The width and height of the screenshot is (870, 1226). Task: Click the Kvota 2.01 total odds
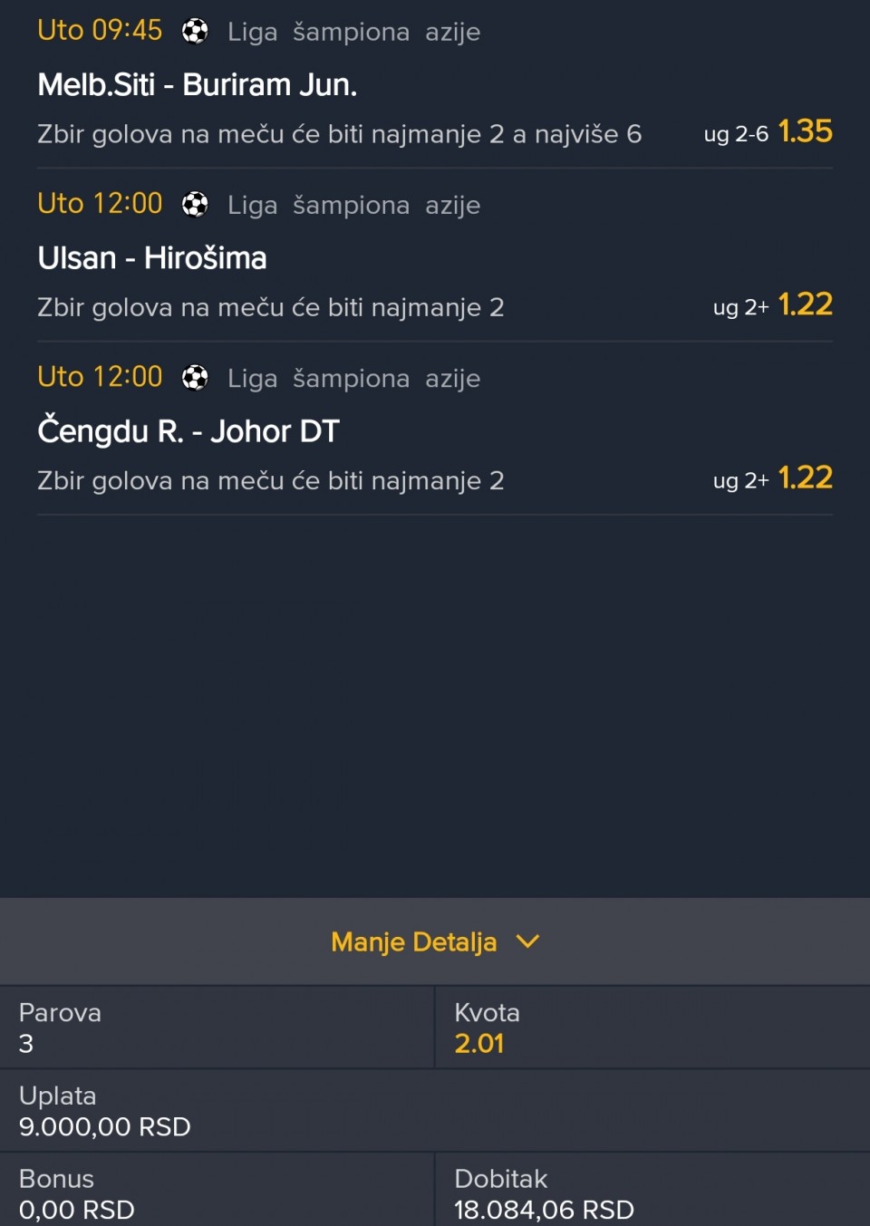click(x=479, y=1043)
